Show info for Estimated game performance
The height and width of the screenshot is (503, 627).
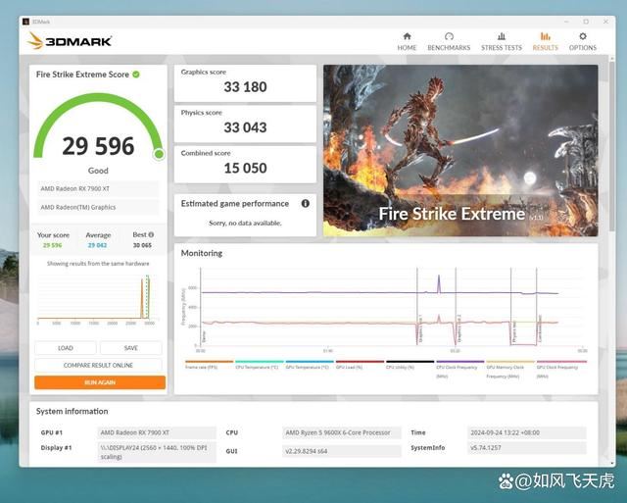coord(305,203)
